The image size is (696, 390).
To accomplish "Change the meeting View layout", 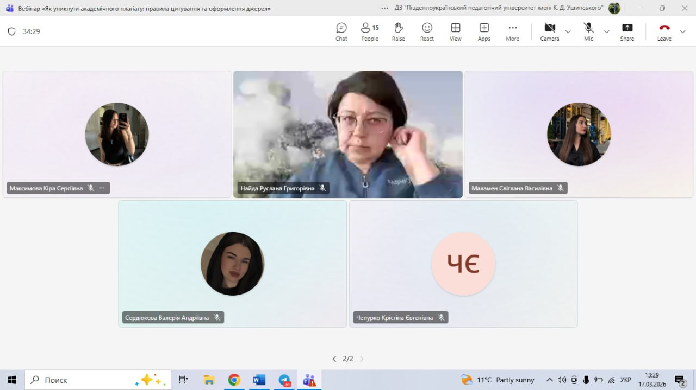I will (455, 31).
